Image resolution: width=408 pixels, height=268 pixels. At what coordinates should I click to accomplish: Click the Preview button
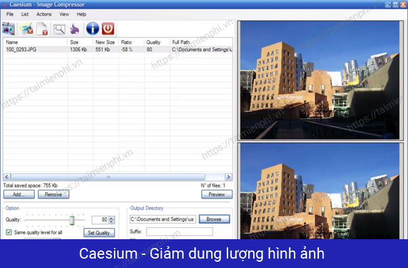pos(217,195)
